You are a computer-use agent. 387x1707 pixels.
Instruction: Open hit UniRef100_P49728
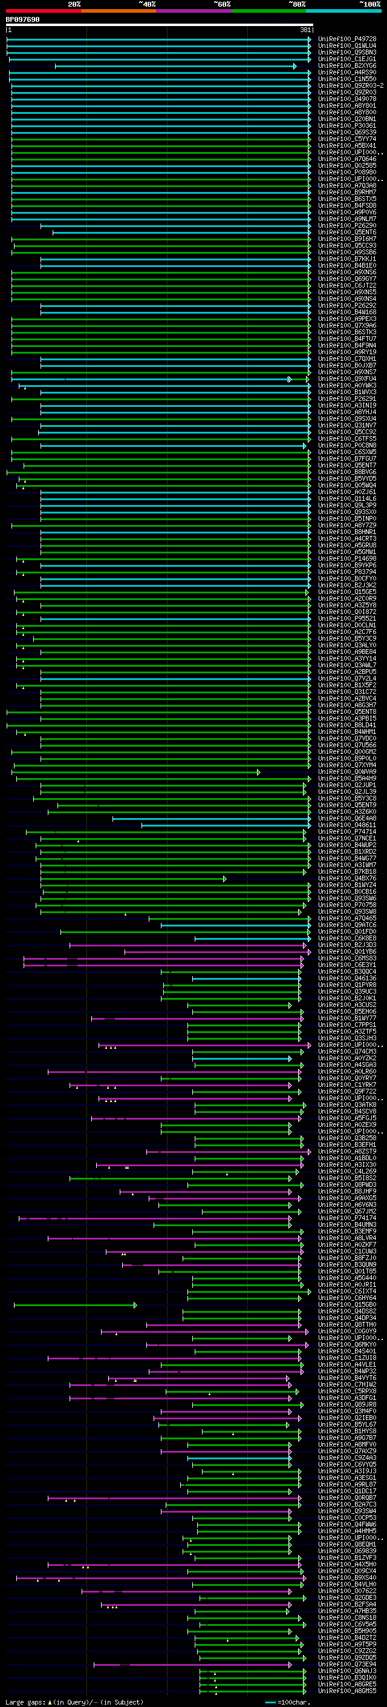click(x=347, y=39)
